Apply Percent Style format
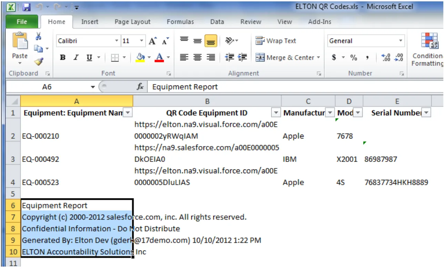Image resolution: width=444 pixels, height=269 pixels. [354, 58]
